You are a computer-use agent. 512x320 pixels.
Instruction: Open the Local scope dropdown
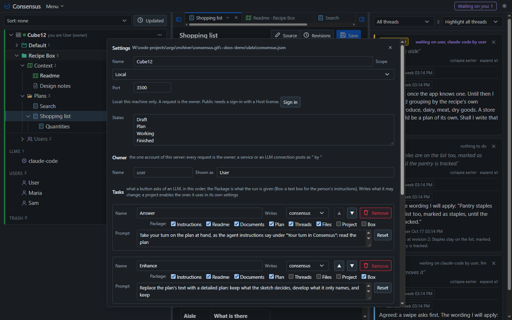(253, 74)
